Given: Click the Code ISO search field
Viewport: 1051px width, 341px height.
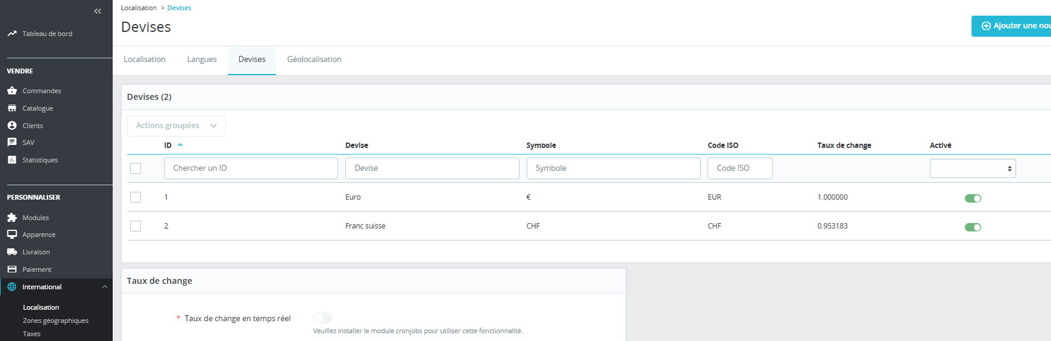Looking at the screenshot, I should (x=739, y=168).
